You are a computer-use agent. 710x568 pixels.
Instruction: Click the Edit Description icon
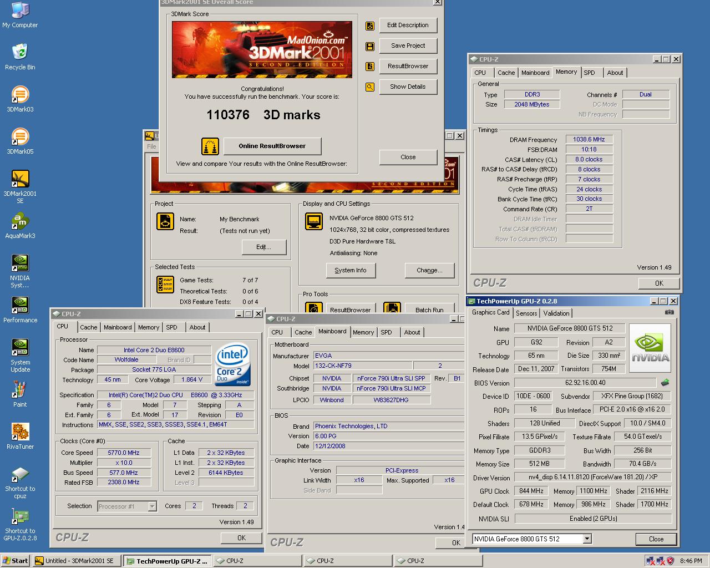coord(370,26)
